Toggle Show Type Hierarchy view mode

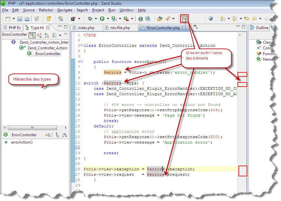[32, 35]
